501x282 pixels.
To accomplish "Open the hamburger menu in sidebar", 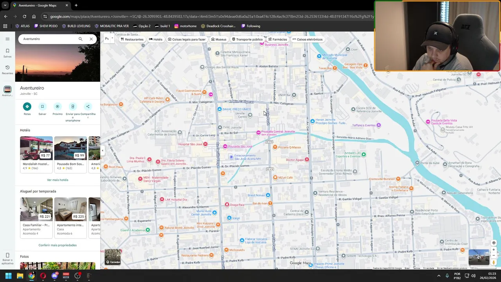I will [x=7, y=39].
